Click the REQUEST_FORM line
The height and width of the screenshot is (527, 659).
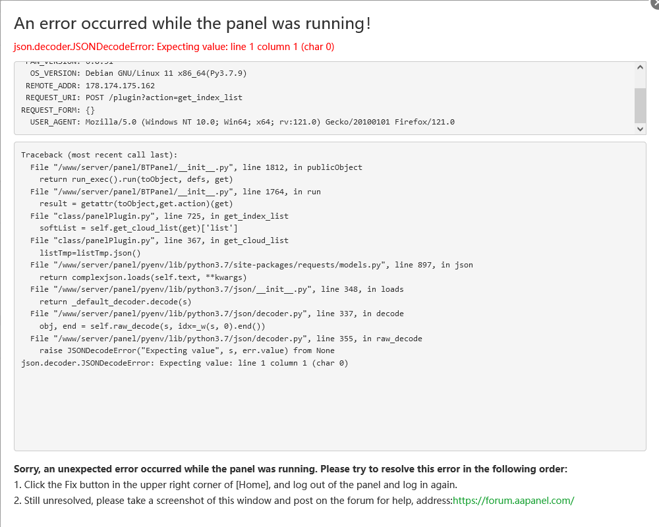(58, 110)
